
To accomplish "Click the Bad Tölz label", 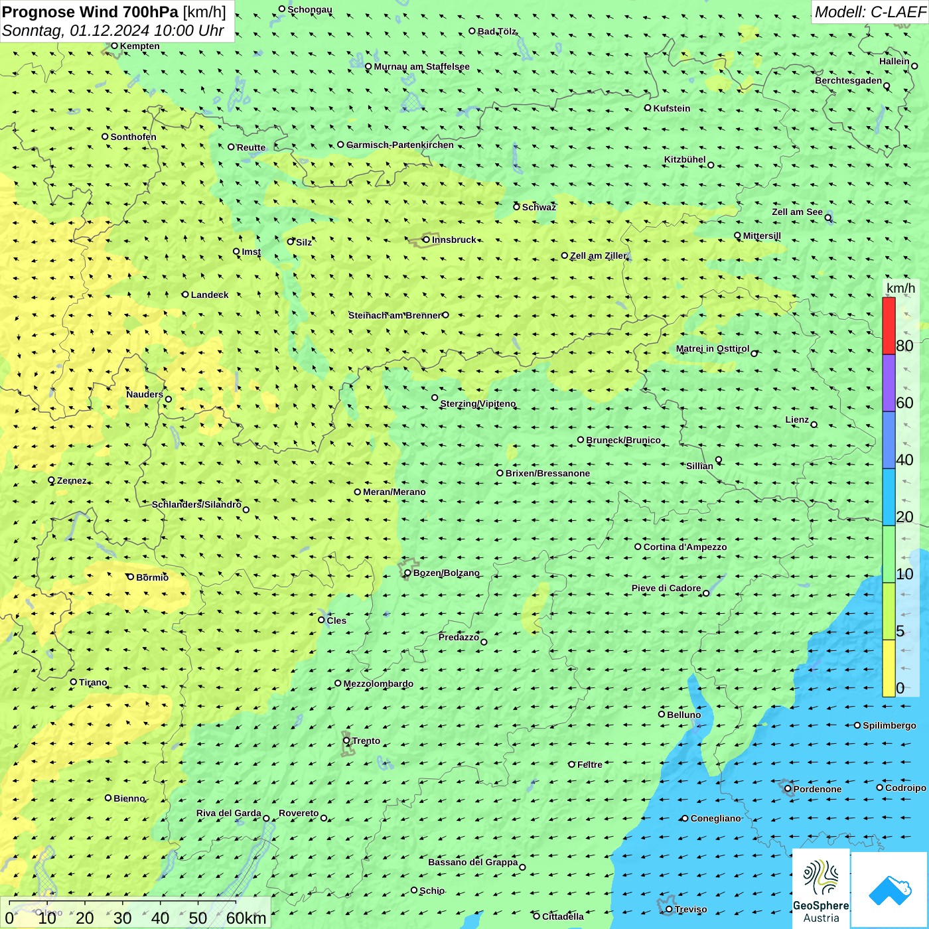I will 497,31.
